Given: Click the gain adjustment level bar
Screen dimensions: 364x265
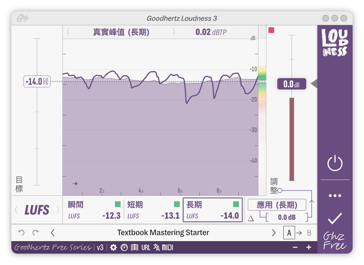Looking at the screenshot, I should point(291,139).
